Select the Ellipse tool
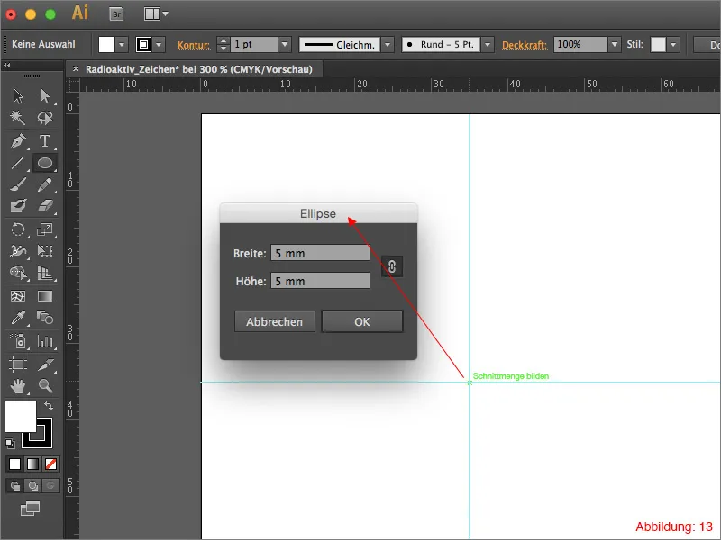721x540 pixels. pyautogui.click(x=45, y=163)
